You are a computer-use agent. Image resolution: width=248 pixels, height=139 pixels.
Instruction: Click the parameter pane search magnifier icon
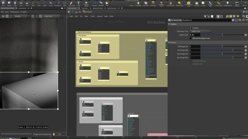(240, 20)
